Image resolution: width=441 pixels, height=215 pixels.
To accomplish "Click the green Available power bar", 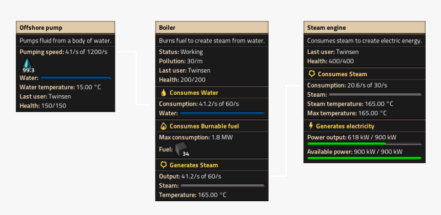I will (x=364, y=158).
